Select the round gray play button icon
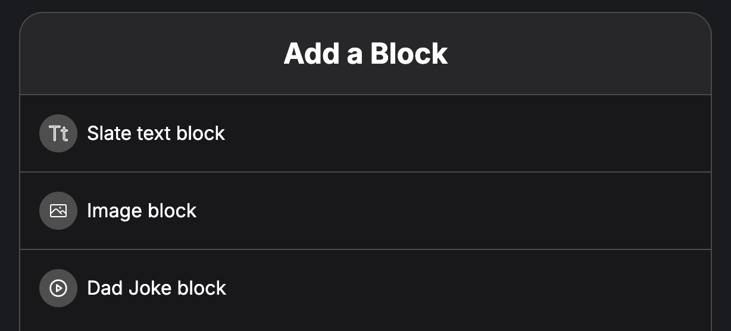The image size is (731, 331). [x=58, y=288]
